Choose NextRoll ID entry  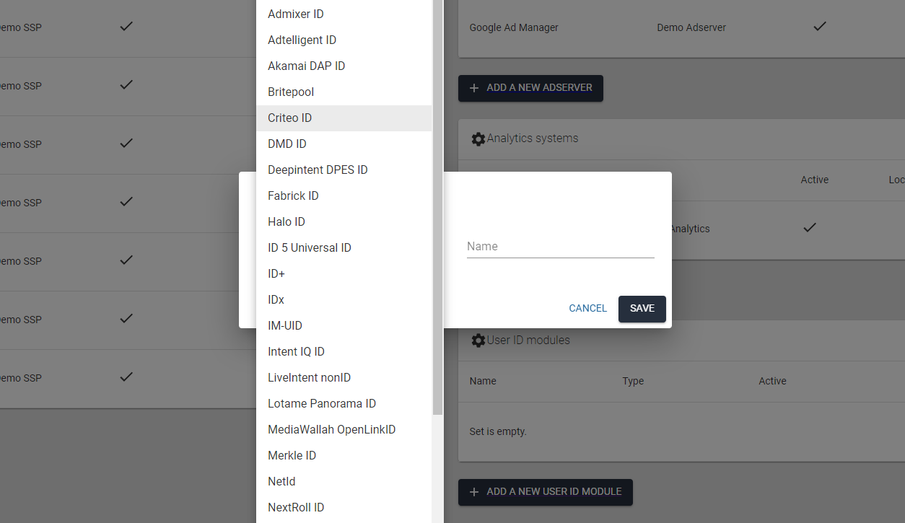344,508
